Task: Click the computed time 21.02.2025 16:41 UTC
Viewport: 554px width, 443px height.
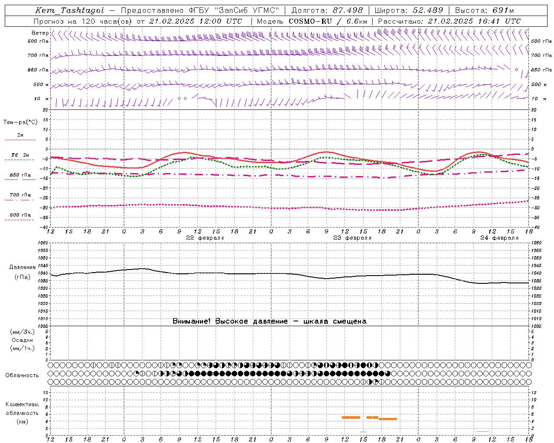Action: (x=474, y=21)
